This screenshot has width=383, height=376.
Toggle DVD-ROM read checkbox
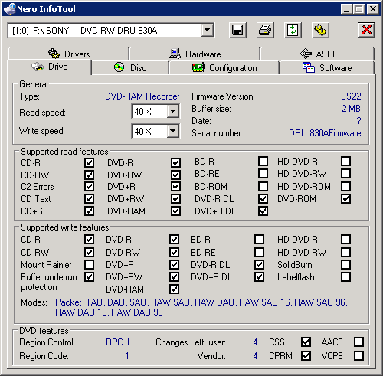pos(345,198)
